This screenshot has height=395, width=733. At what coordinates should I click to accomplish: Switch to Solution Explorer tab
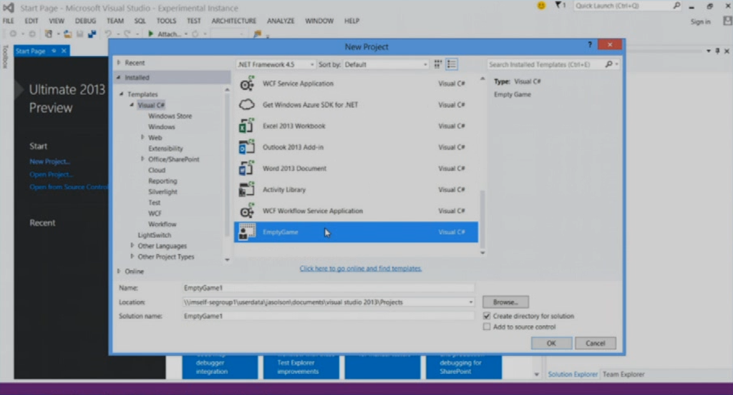point(573,374)
